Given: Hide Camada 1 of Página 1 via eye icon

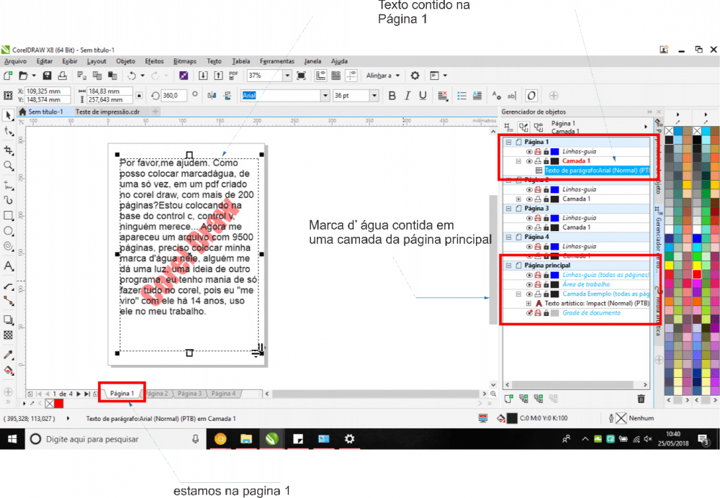Looking at the screenshot, I should pyautogui.click(x=528, y=161).
